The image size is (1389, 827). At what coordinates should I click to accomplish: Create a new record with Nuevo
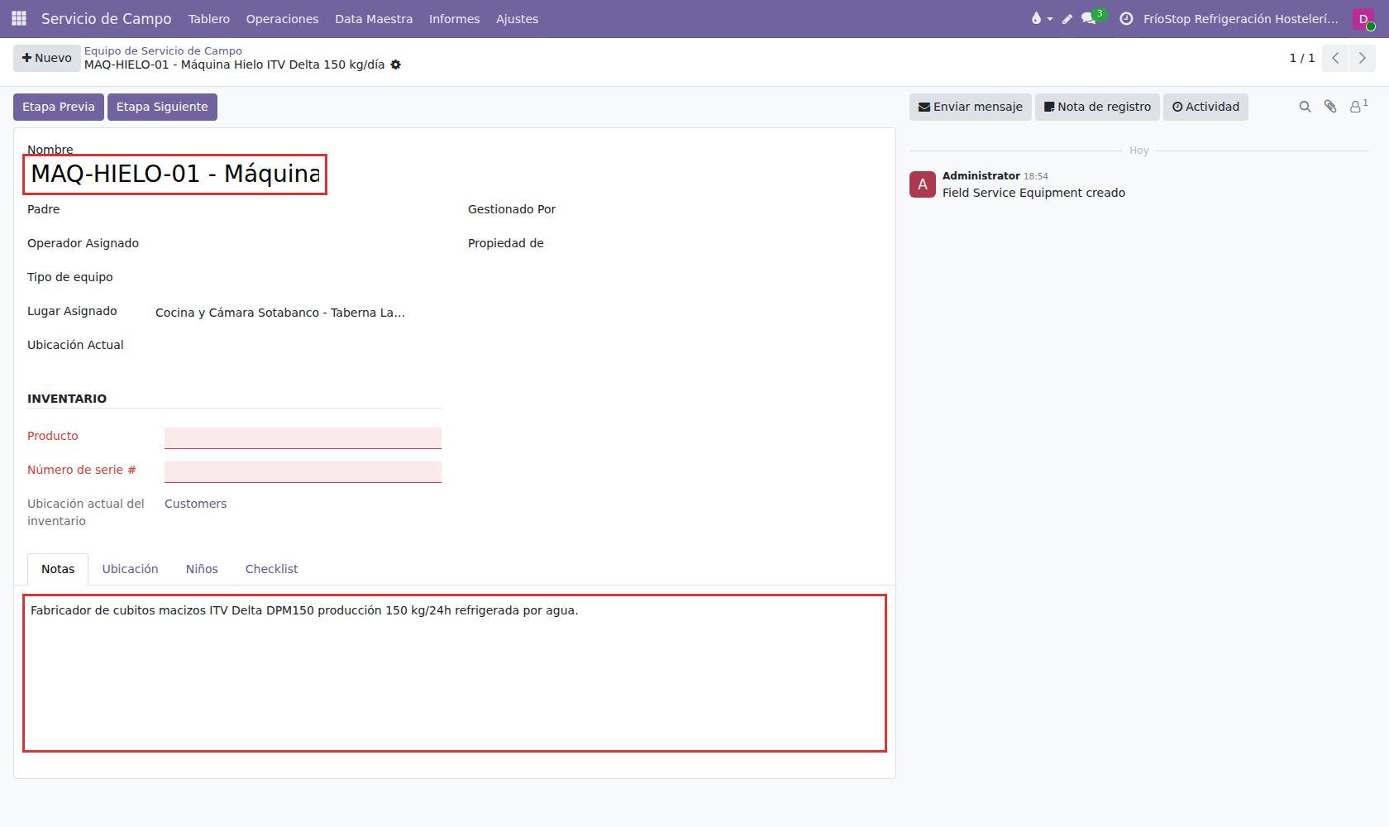(47, 58)
